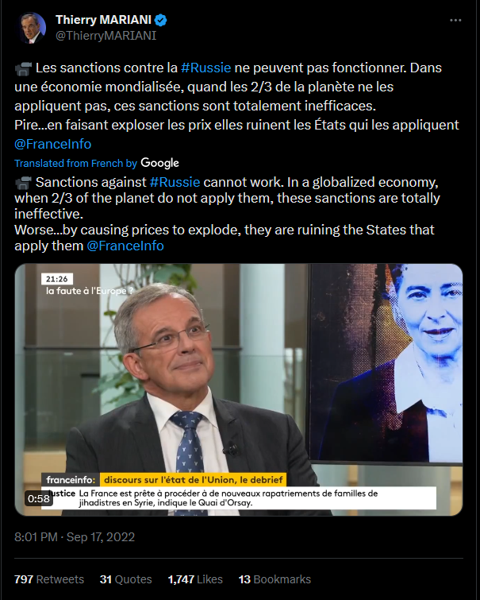Screen dimensions: 480x600
Task: View the 797 Retweets list
Action: coord(49,579)
